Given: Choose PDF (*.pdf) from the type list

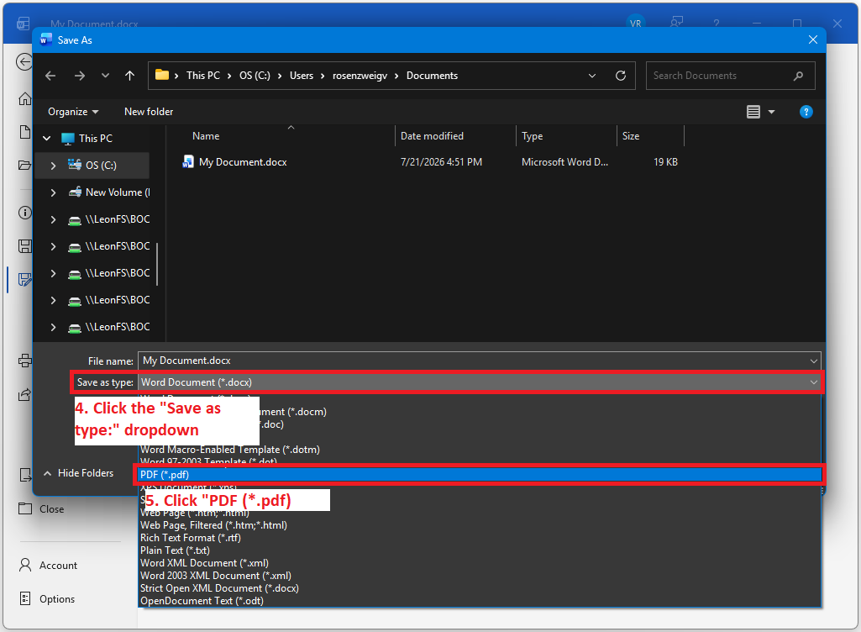Looking at the screenshot, I should point(479,475).
